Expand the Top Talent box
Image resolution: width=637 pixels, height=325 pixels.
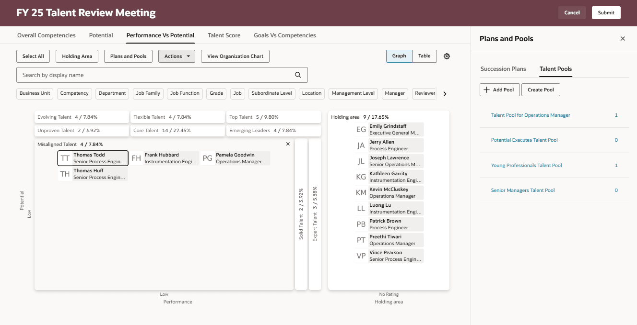[x=273, y=117]
